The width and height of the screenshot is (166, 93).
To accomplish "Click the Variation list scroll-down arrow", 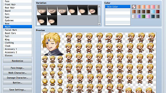I will (x=99, y=24).
